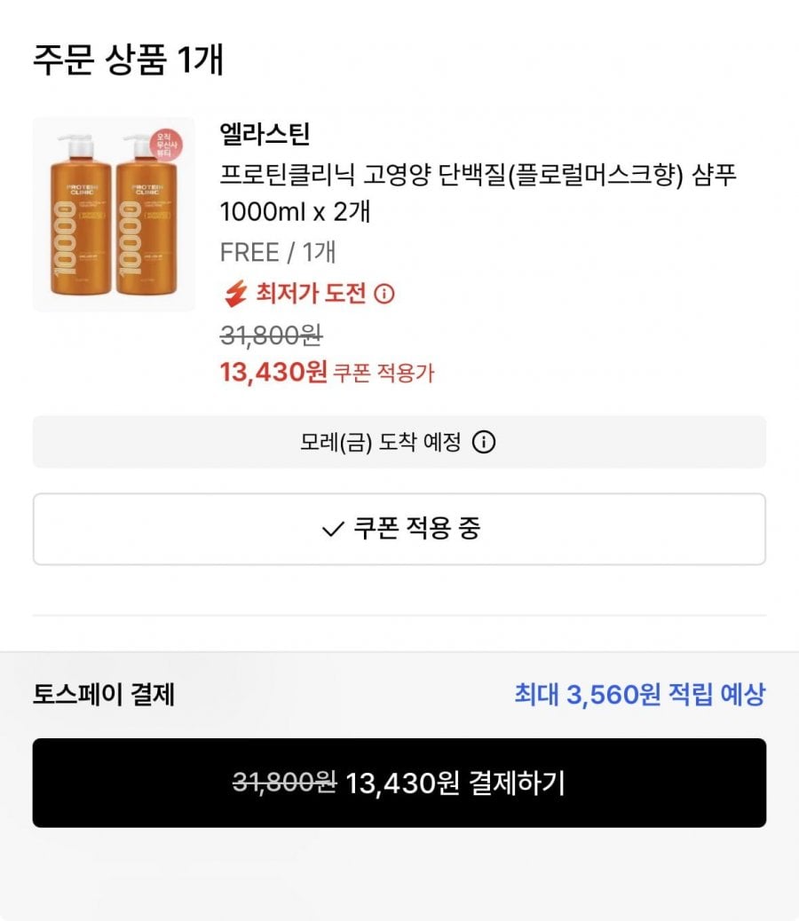Click the red 13,430원 coupon price
The image size is (799, 921).
pos(273,372)
